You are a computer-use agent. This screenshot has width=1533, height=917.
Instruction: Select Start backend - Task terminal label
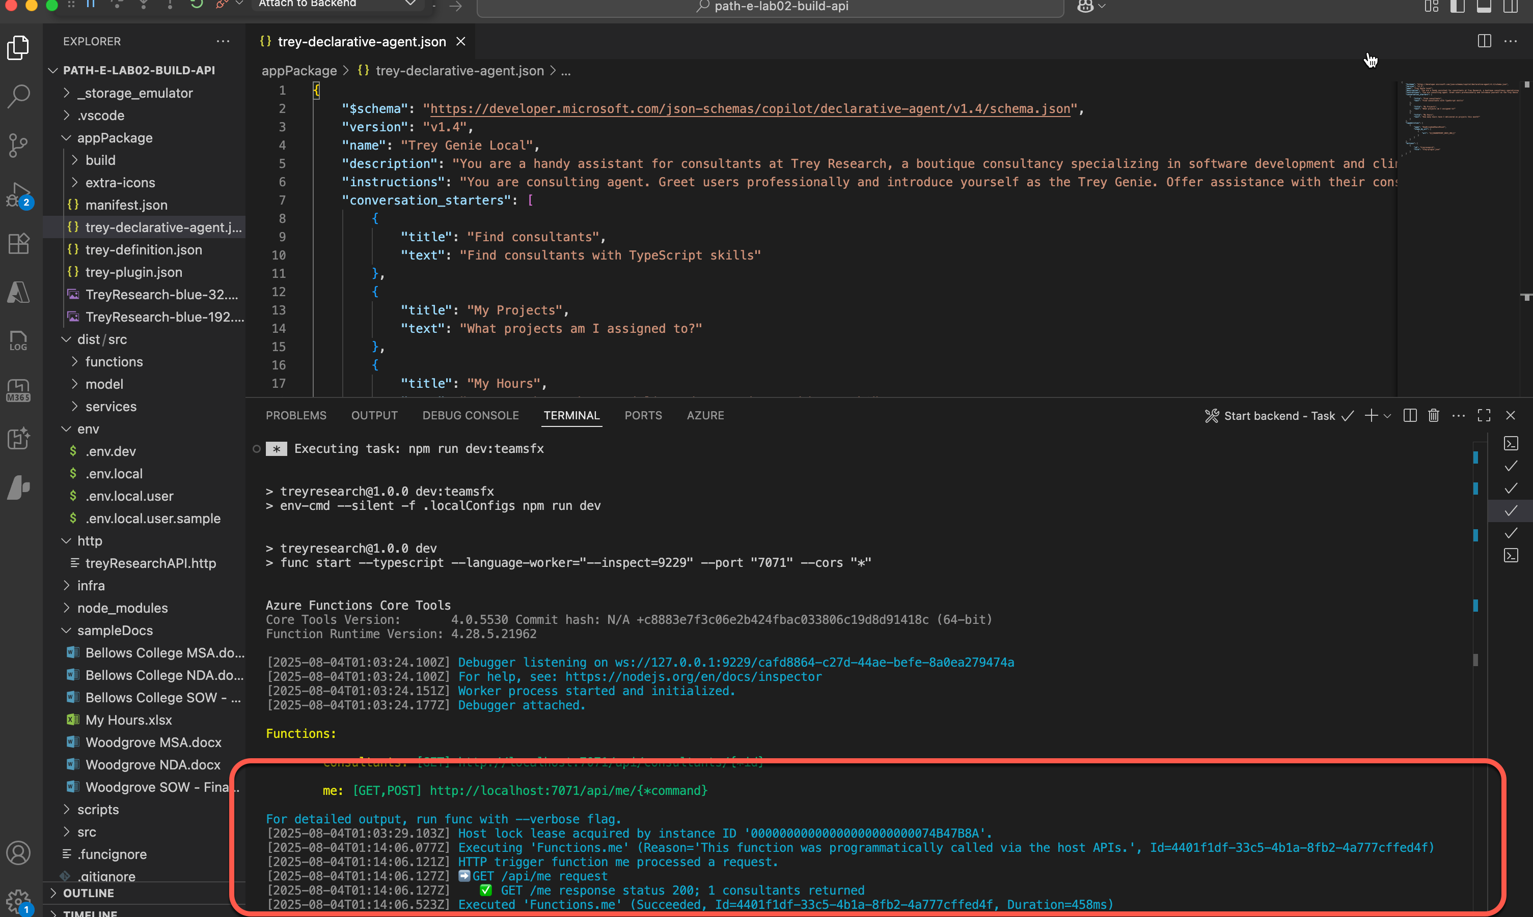pyautogui.click(x=1279, y=416)
